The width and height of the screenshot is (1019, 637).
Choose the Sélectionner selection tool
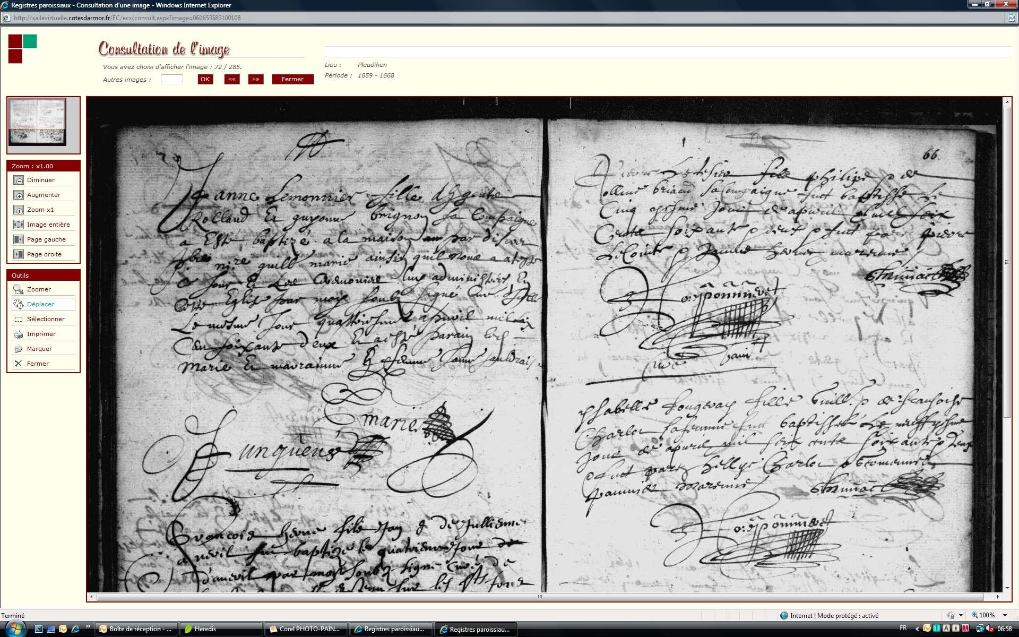19,320
